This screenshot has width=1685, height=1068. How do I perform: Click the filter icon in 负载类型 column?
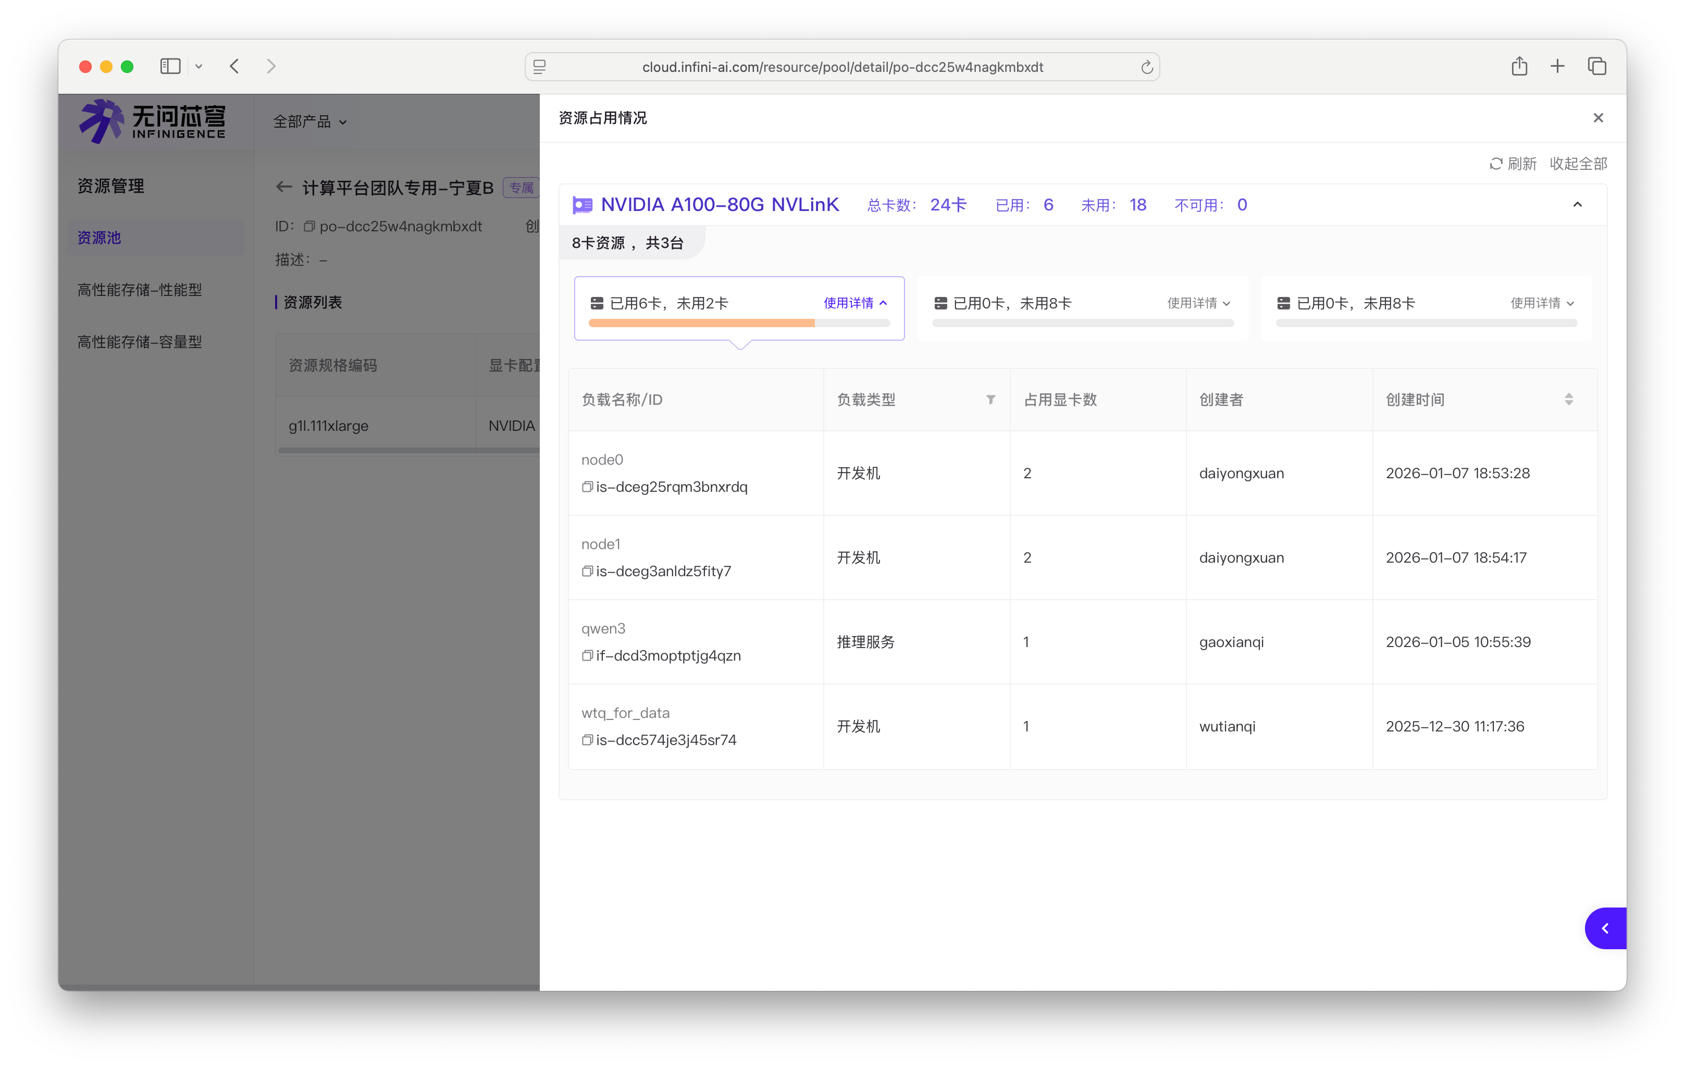[990, 400]
